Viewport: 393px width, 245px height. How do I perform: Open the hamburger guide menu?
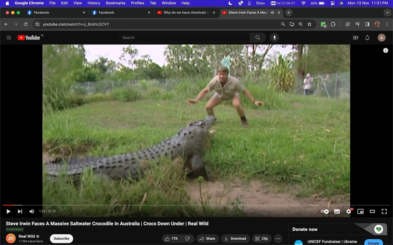click(x=9, y=38)
